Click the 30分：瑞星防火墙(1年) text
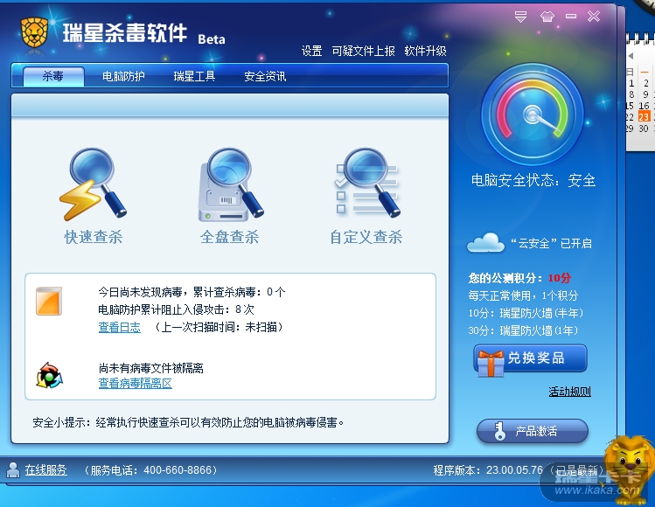655x507 pixels. tap(524, 330)
